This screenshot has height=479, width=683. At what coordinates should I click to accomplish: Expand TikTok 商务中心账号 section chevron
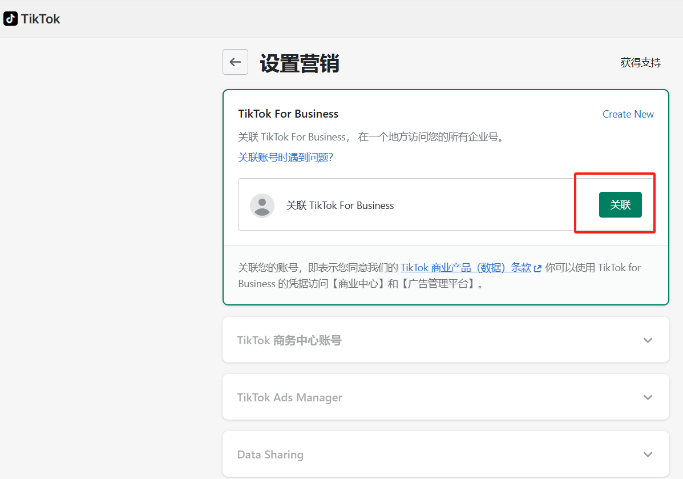(x=648, y=340)
